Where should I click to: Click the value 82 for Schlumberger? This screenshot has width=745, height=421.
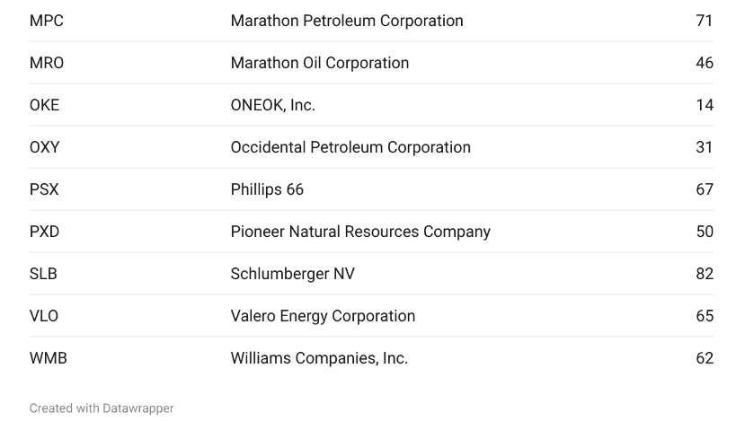point(705,275)
